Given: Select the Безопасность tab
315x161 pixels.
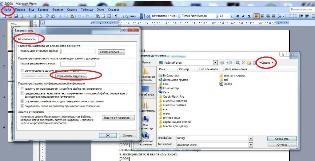Looking at the screenshot, I should pos(27,39).
